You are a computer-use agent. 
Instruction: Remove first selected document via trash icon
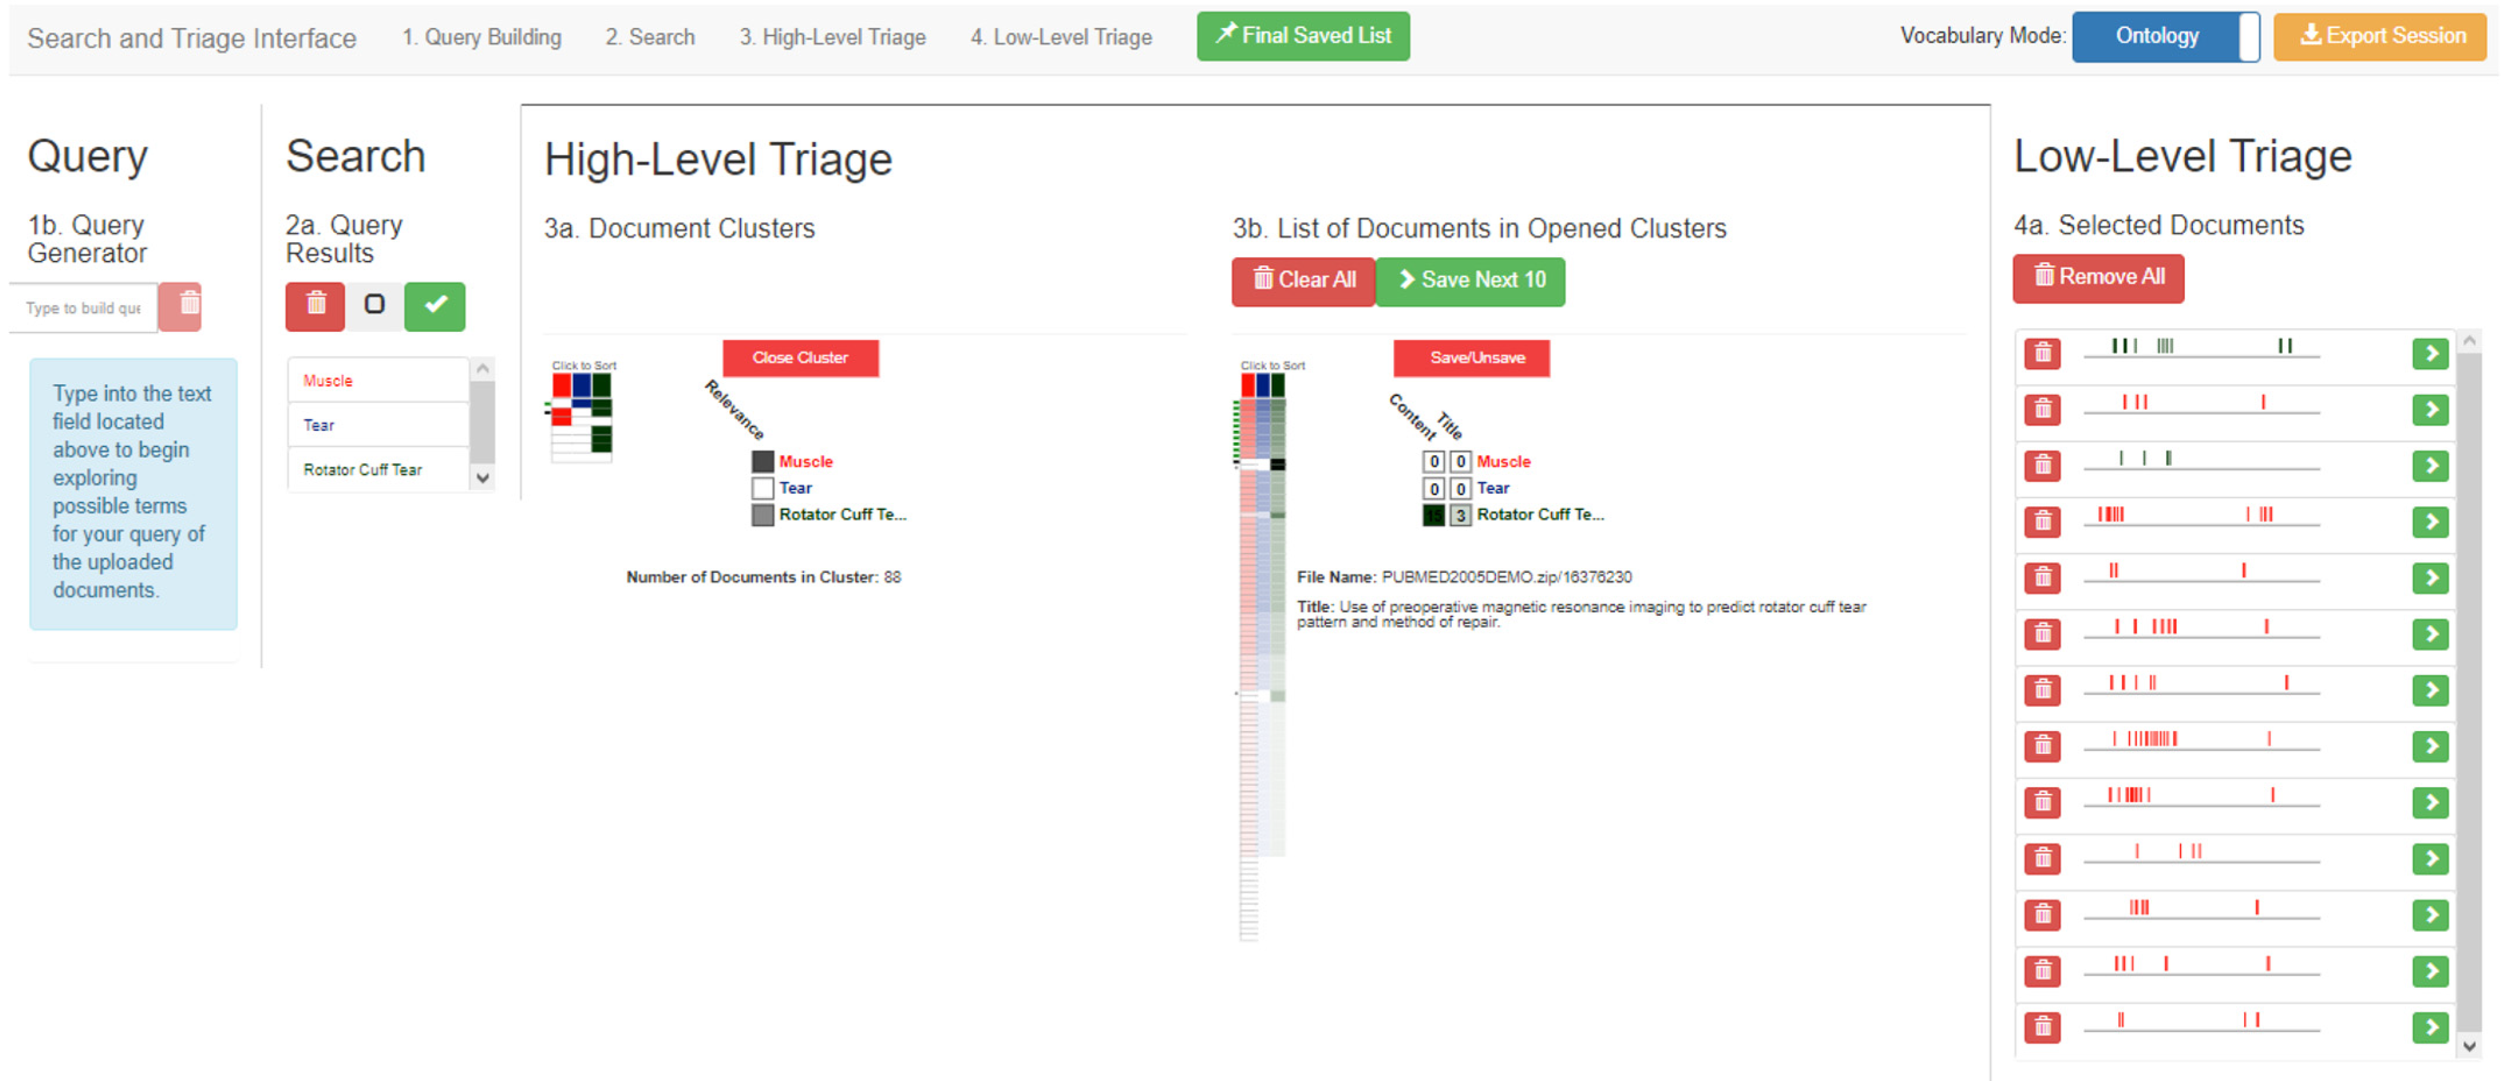pos(2043,353)
